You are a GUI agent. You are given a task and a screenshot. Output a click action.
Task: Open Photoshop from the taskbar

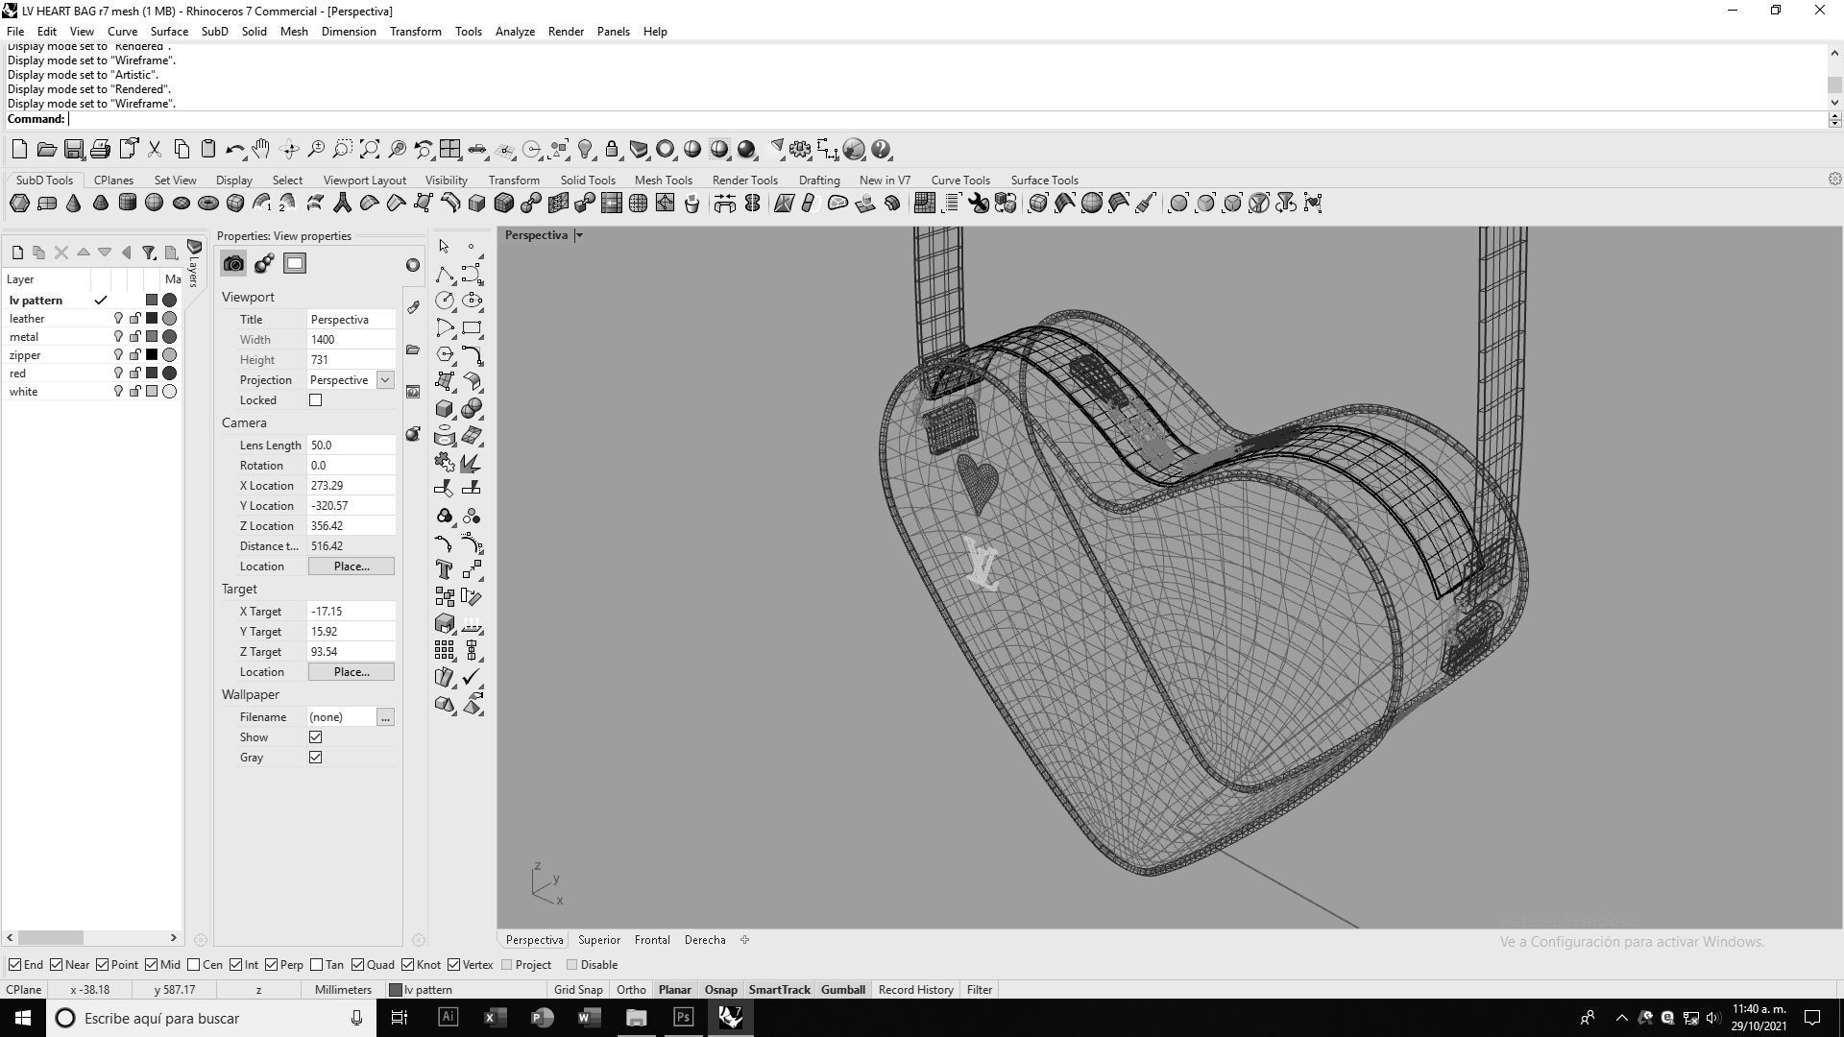coord(683,1018)
